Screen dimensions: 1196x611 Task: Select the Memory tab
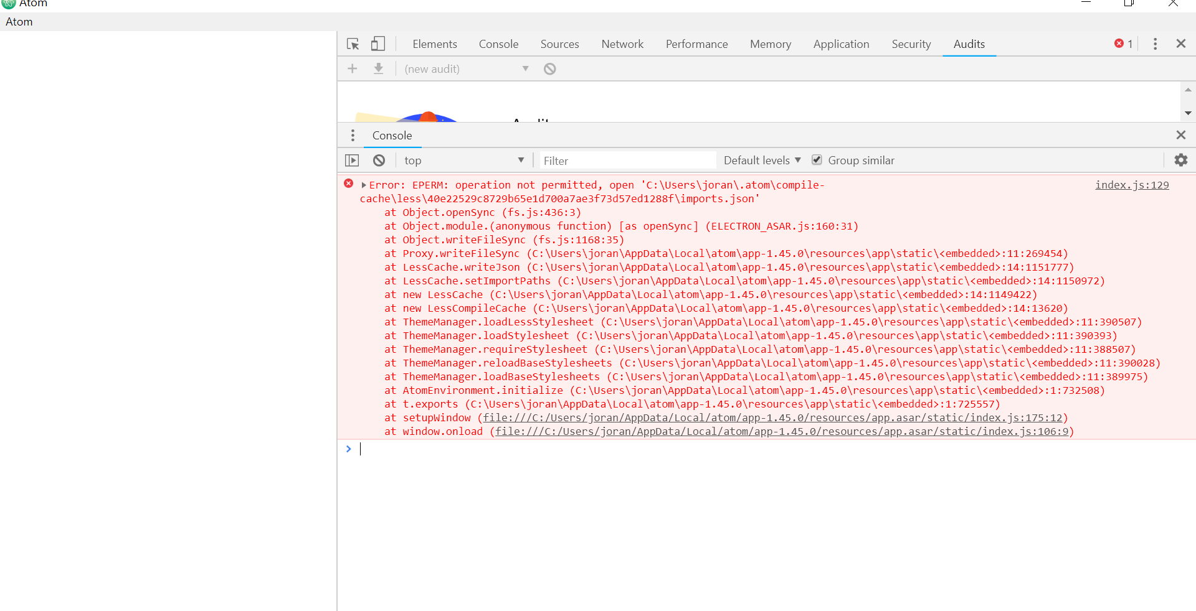(x=770, y=44)
